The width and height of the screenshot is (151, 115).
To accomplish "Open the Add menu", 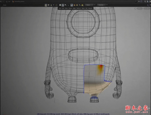I will pos(60,8).
